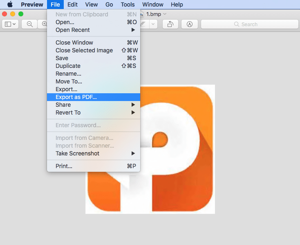Open the View menu
Screen dimensions: 300x245
point(92,4)
